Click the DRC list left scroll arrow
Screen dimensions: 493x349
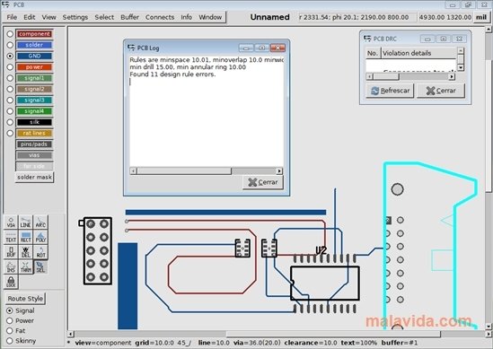[369, 76]
